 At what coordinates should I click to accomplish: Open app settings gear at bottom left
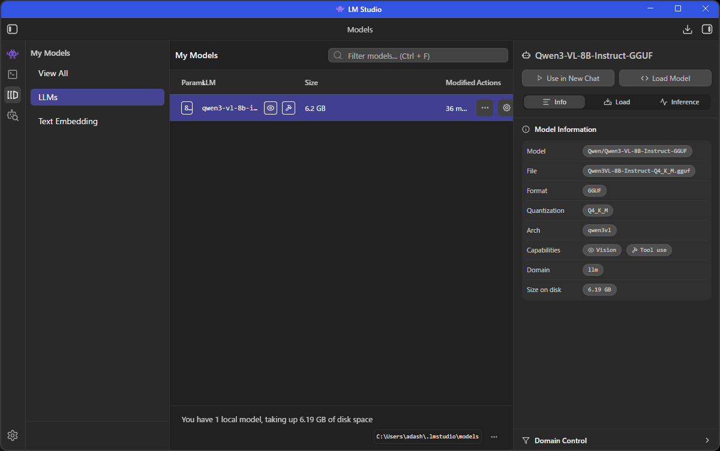[x=13, y=435]
